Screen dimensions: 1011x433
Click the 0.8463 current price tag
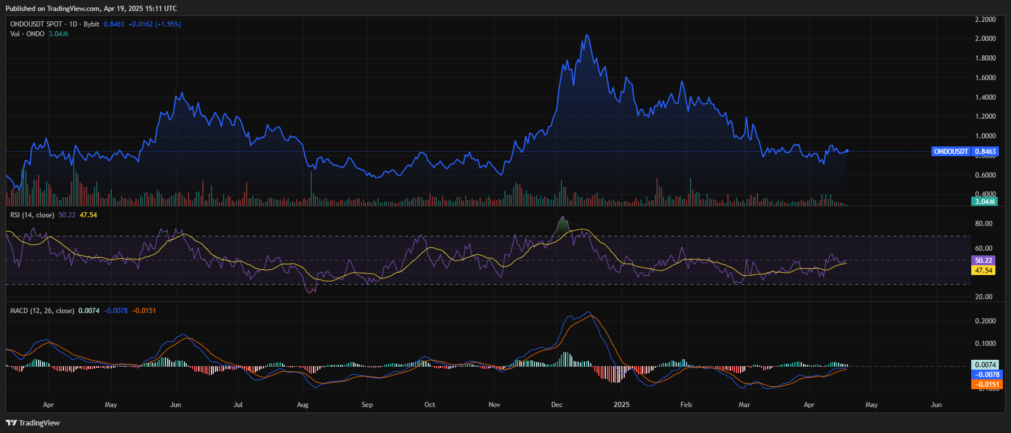(984, 152)
